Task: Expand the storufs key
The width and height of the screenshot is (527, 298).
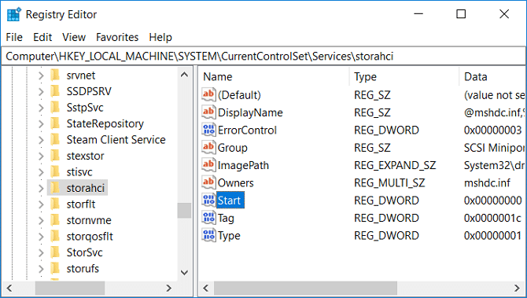Action: coord(41,269)
